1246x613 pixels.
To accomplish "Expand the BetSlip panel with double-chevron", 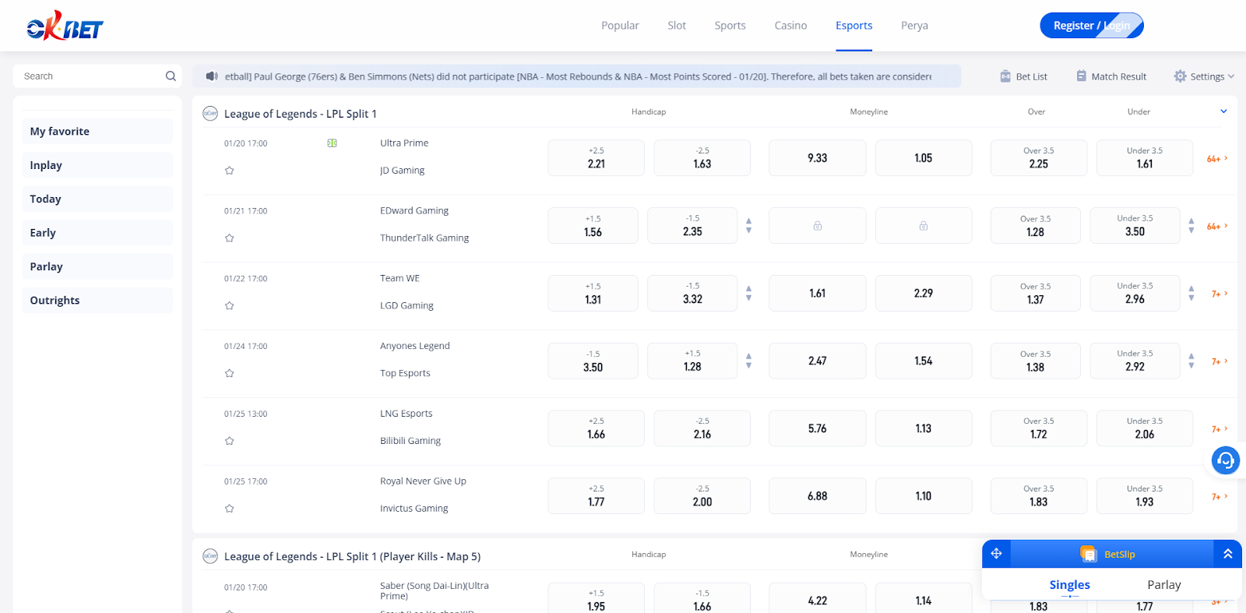I will coord(1227,554).
